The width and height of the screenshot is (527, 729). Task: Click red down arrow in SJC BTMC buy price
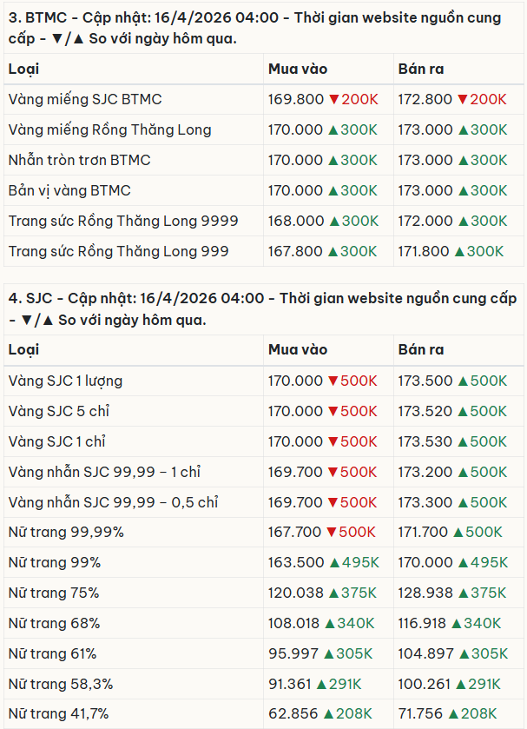coord(334,100)
